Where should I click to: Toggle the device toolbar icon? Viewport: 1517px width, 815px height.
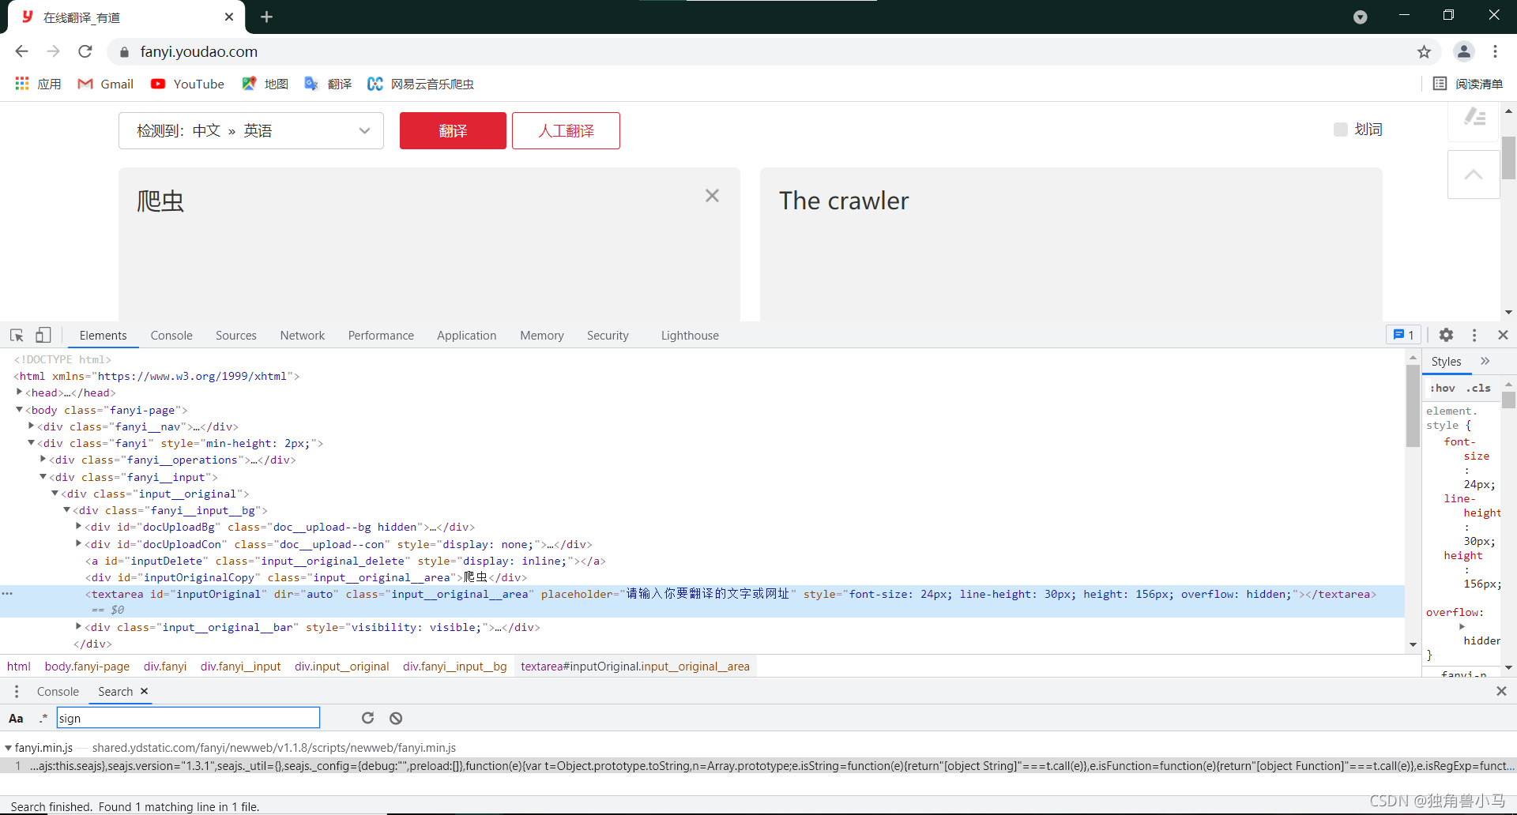coord(43,335)
